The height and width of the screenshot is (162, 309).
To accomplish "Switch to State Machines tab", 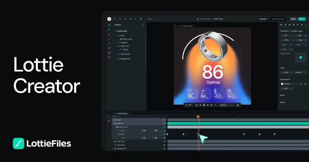I will pos(278,19).
